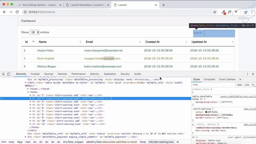Collapse the tbody node in DOM tree
The width and height of the screenshot is (256, 144).
28,92
